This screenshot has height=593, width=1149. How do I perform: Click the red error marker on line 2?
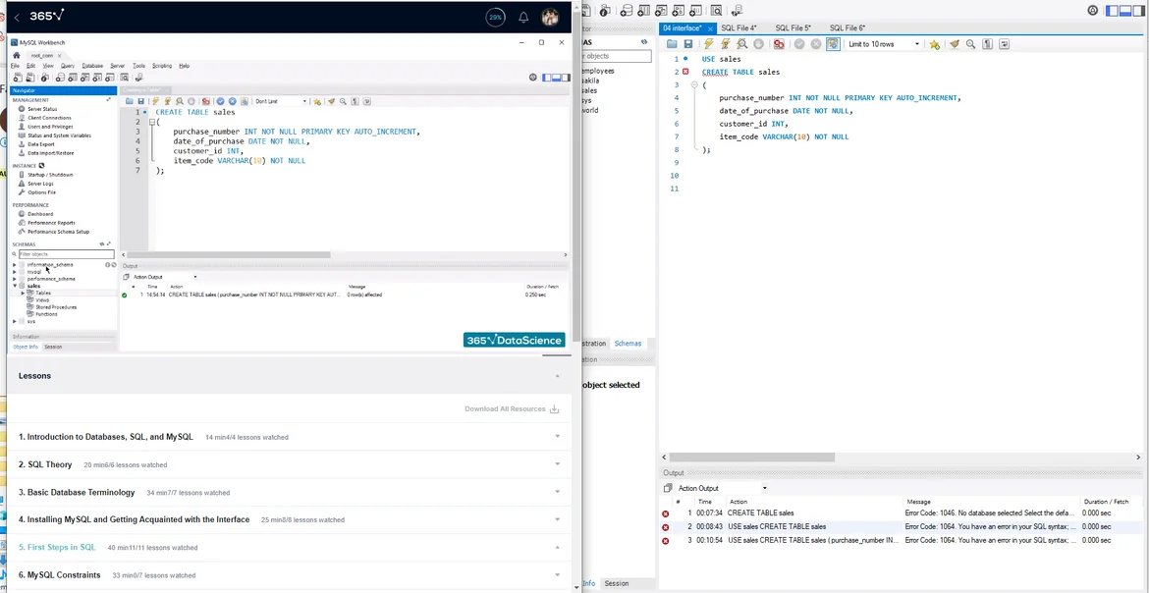tap(685, 72)
